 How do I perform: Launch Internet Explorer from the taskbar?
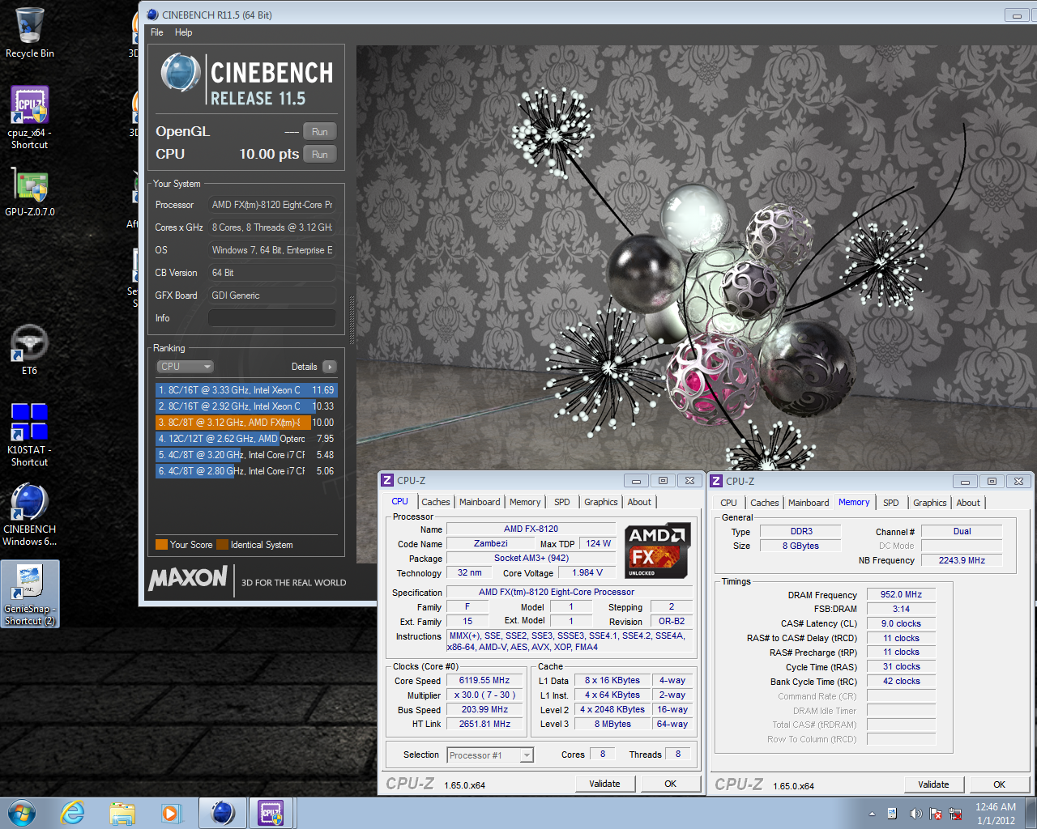73,813
